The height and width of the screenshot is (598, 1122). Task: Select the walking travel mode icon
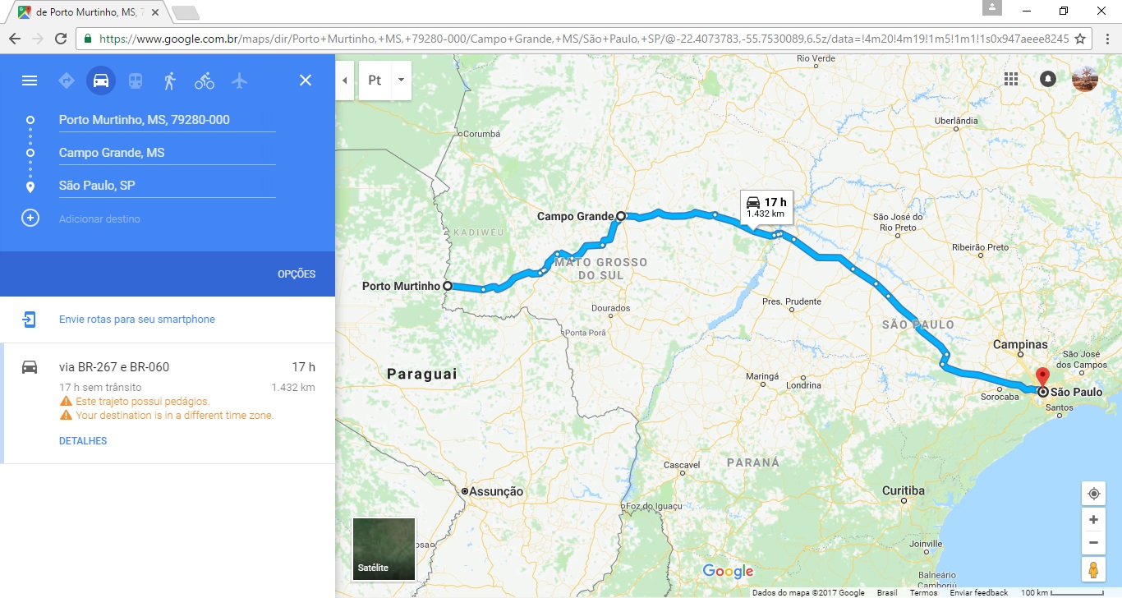pos(170,80)
